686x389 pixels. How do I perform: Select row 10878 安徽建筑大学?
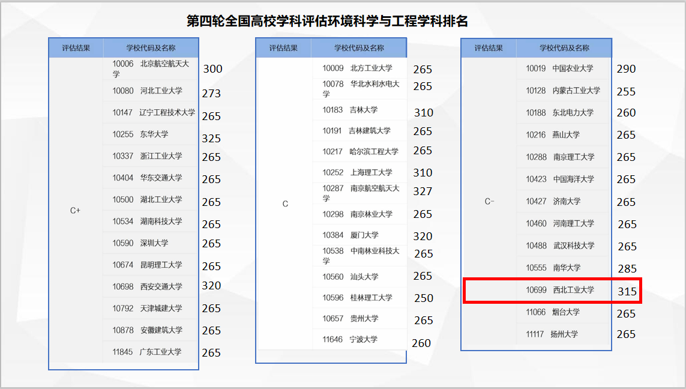click(x=151, y=330)
